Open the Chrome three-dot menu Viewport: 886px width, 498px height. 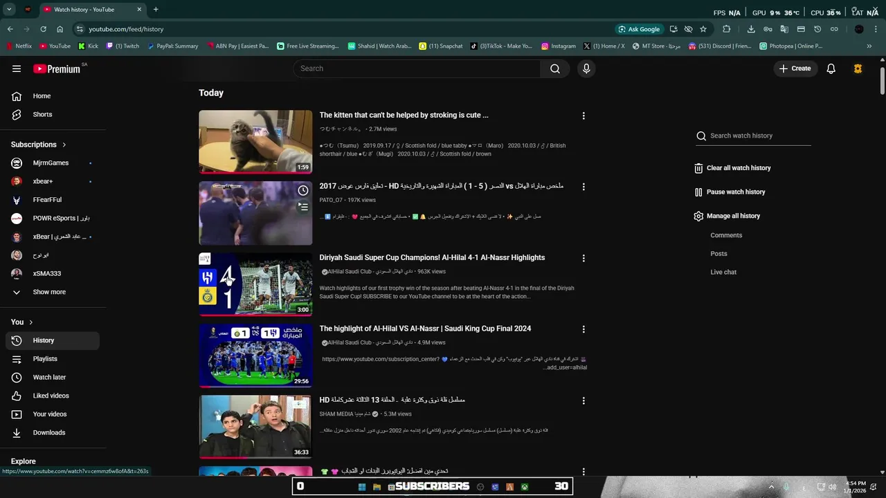tap(876, 29)
